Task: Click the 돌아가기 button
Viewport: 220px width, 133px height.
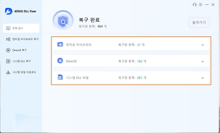Action: (199, 22)
